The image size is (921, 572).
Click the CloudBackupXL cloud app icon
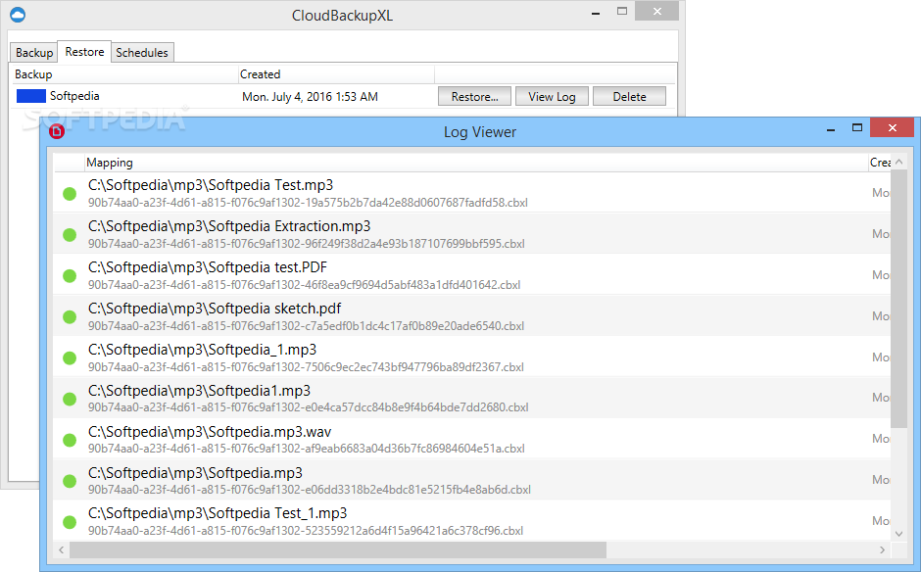pos(18,15)
